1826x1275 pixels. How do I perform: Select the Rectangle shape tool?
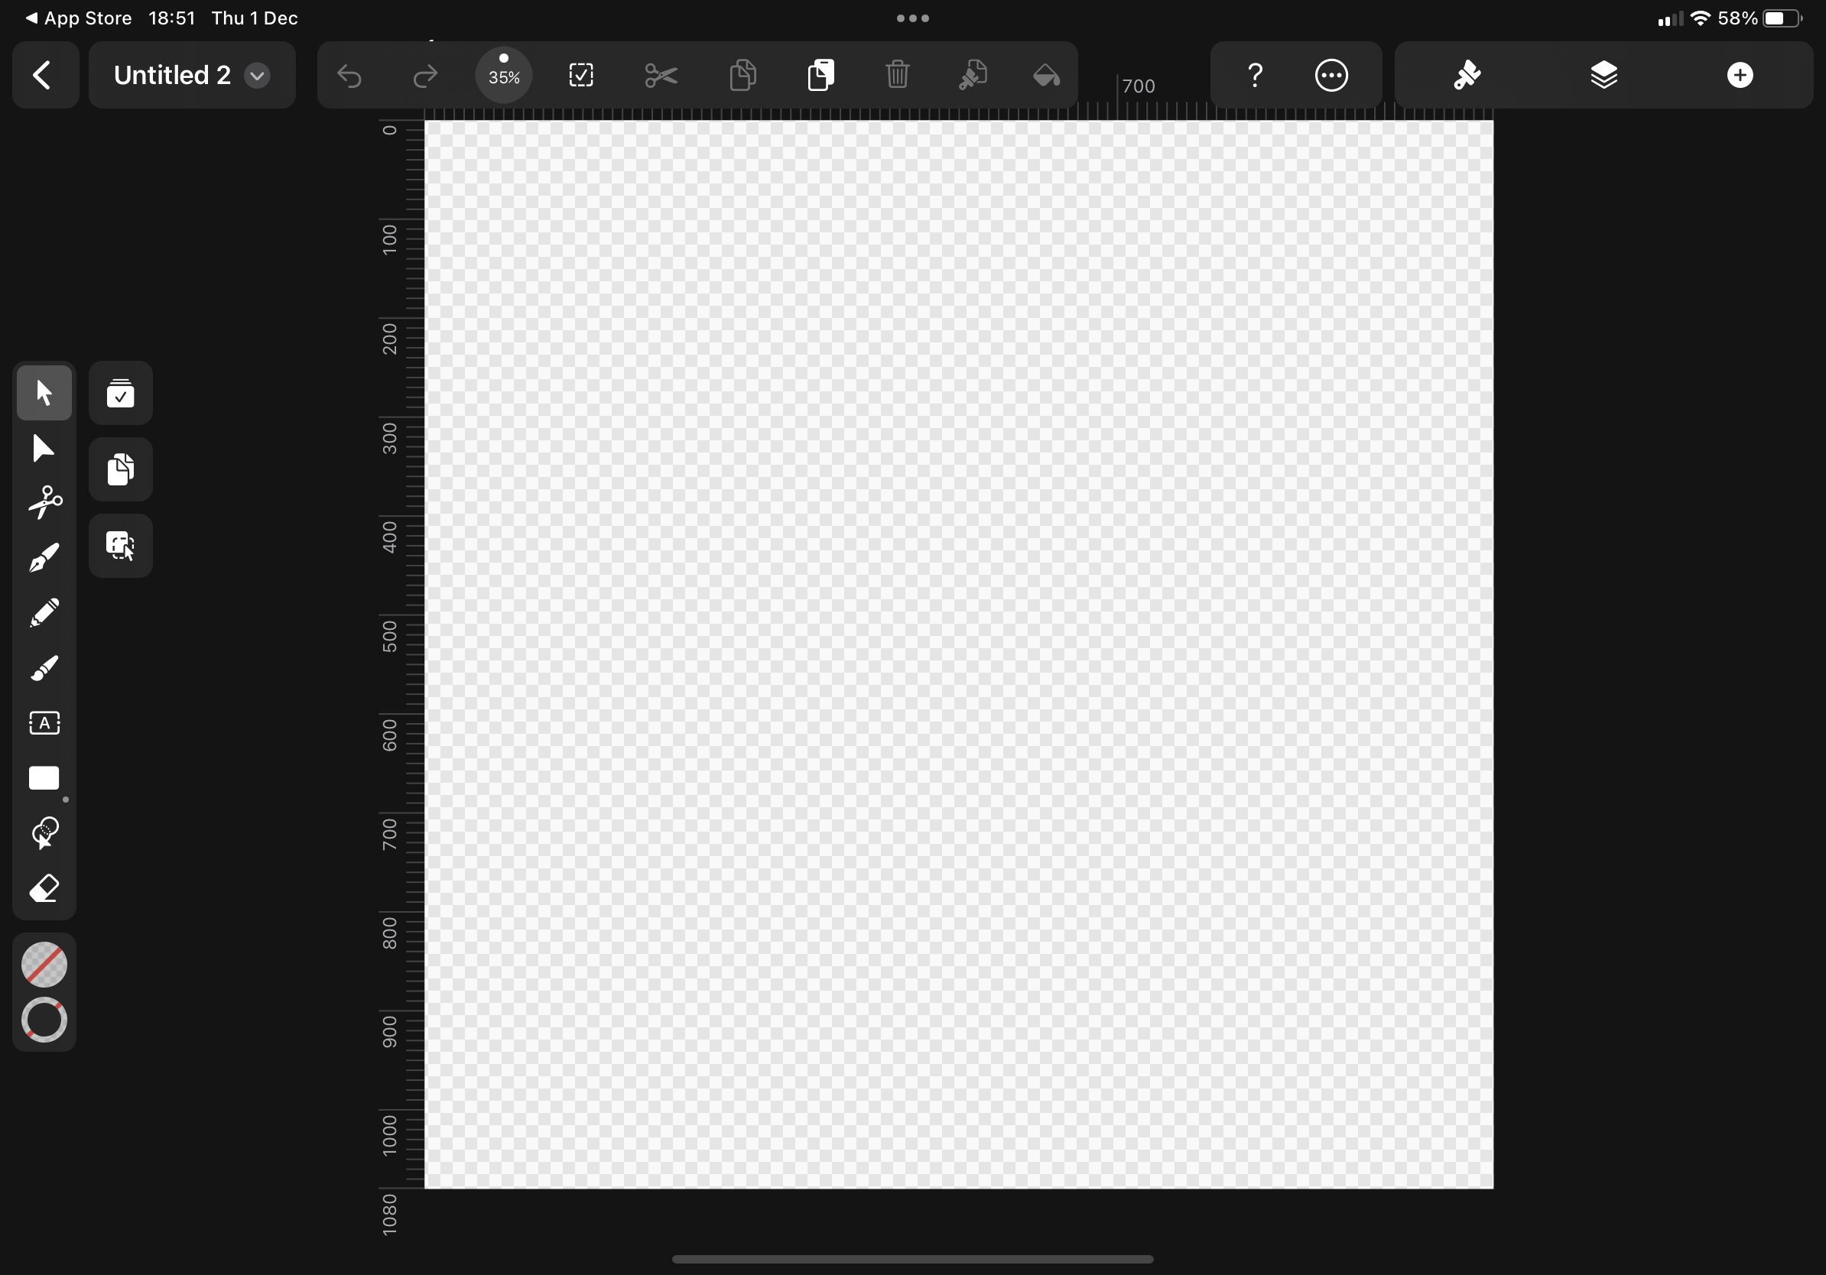[44, 779]
